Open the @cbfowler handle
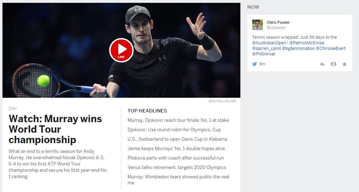Screen dimensions: 359x192 276,28
